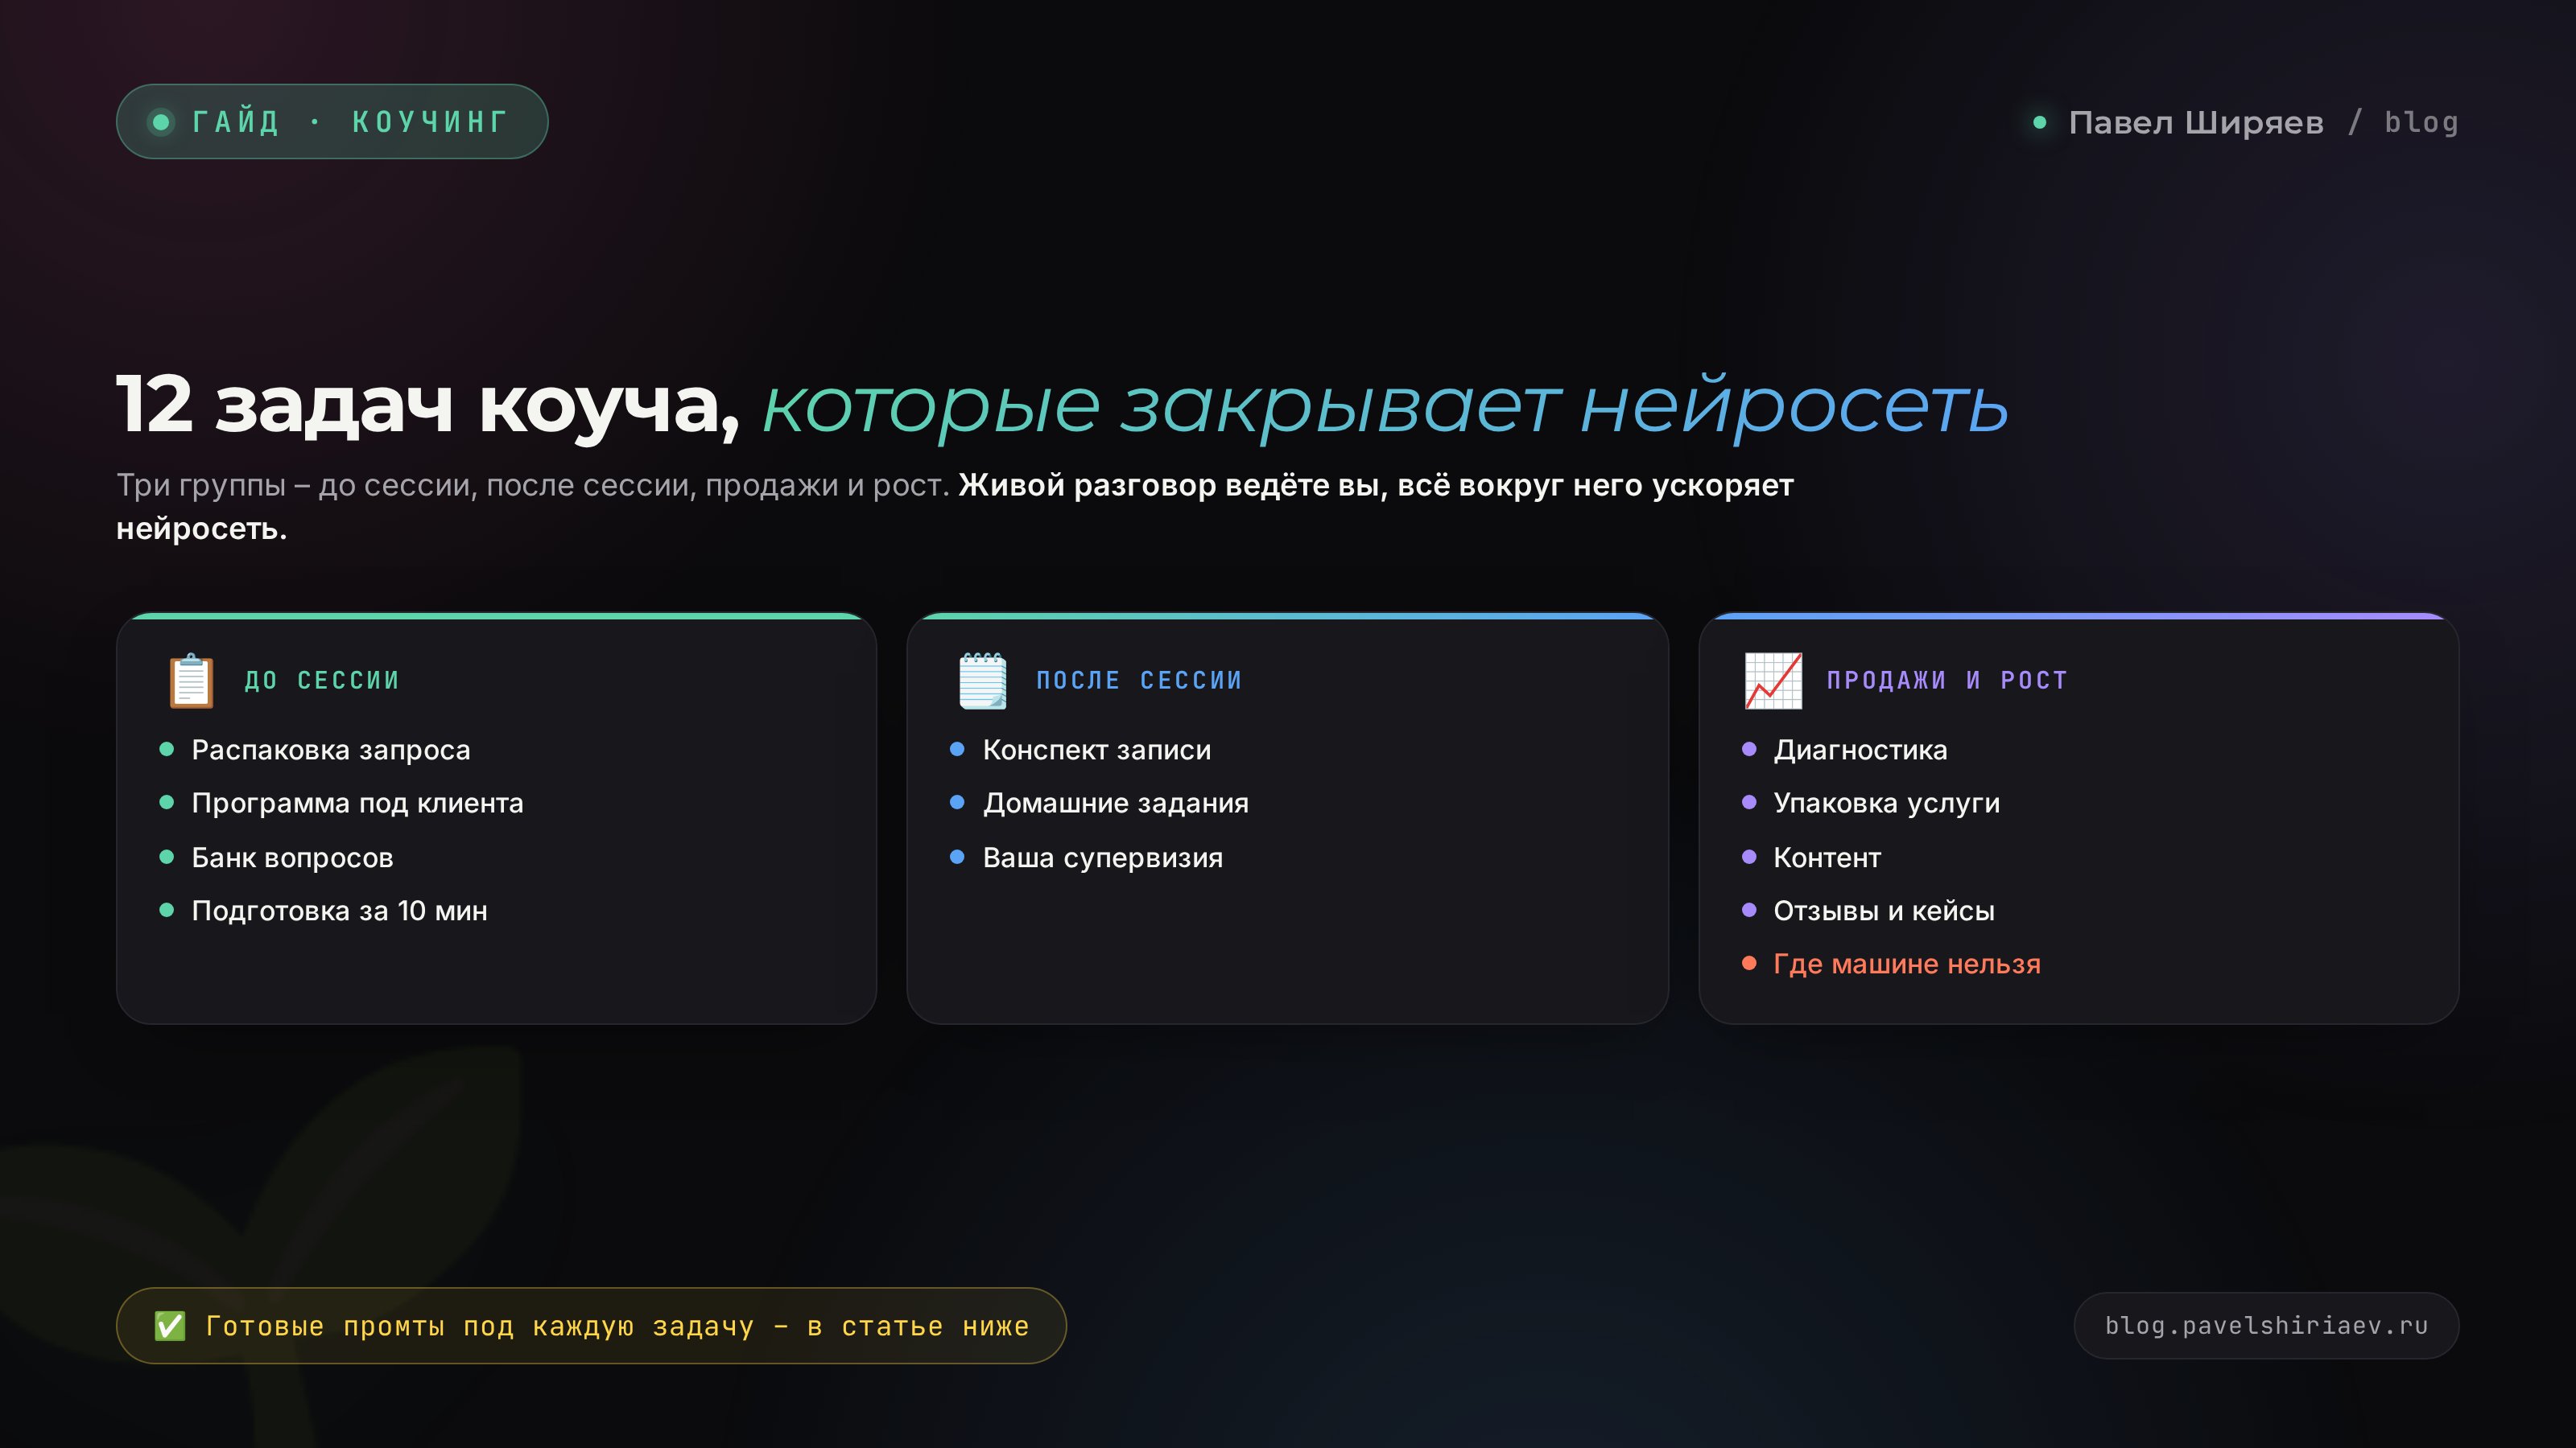Click the green dot in ГАЙД · КОУЧИНГ badge
Image resolution: width=2576 pixels, height=1448 pixels.
click(160, 122)
